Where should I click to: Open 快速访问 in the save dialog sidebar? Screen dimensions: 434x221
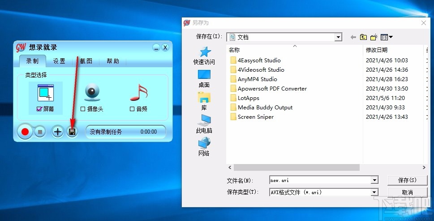coord(204,56)
